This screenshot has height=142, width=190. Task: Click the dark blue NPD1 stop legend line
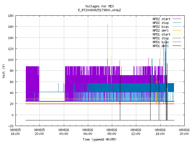click(177, 38)
